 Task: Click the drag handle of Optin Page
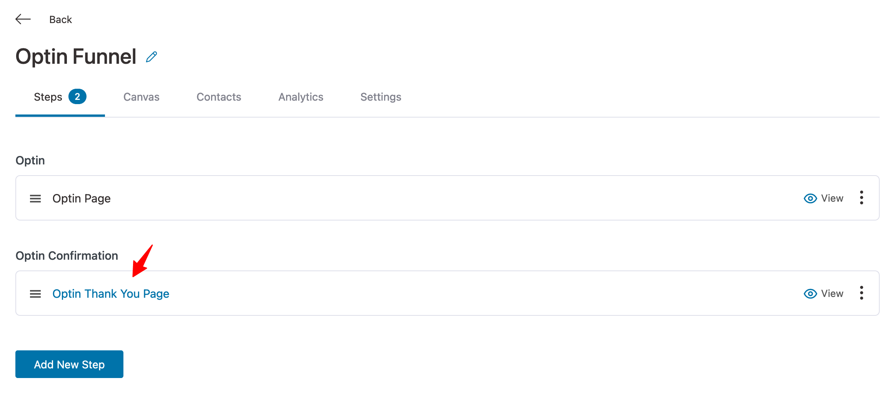(35, 198)
